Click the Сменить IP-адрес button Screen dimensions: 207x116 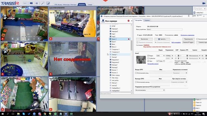[x=189, y=42]
